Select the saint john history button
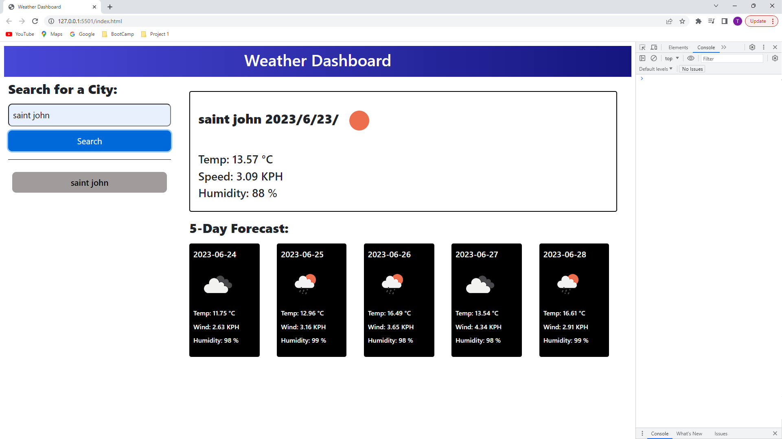The image size is (782, 439). point(89,183)
